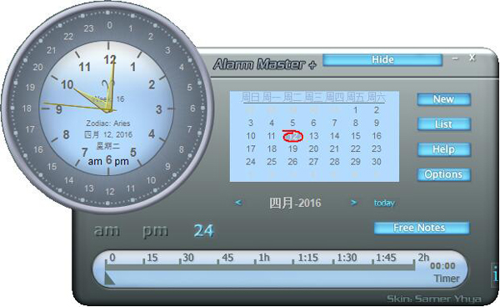Viewport: 500px width, 307px height.
Task: Select calendar day 24
Action: point(251,162)
